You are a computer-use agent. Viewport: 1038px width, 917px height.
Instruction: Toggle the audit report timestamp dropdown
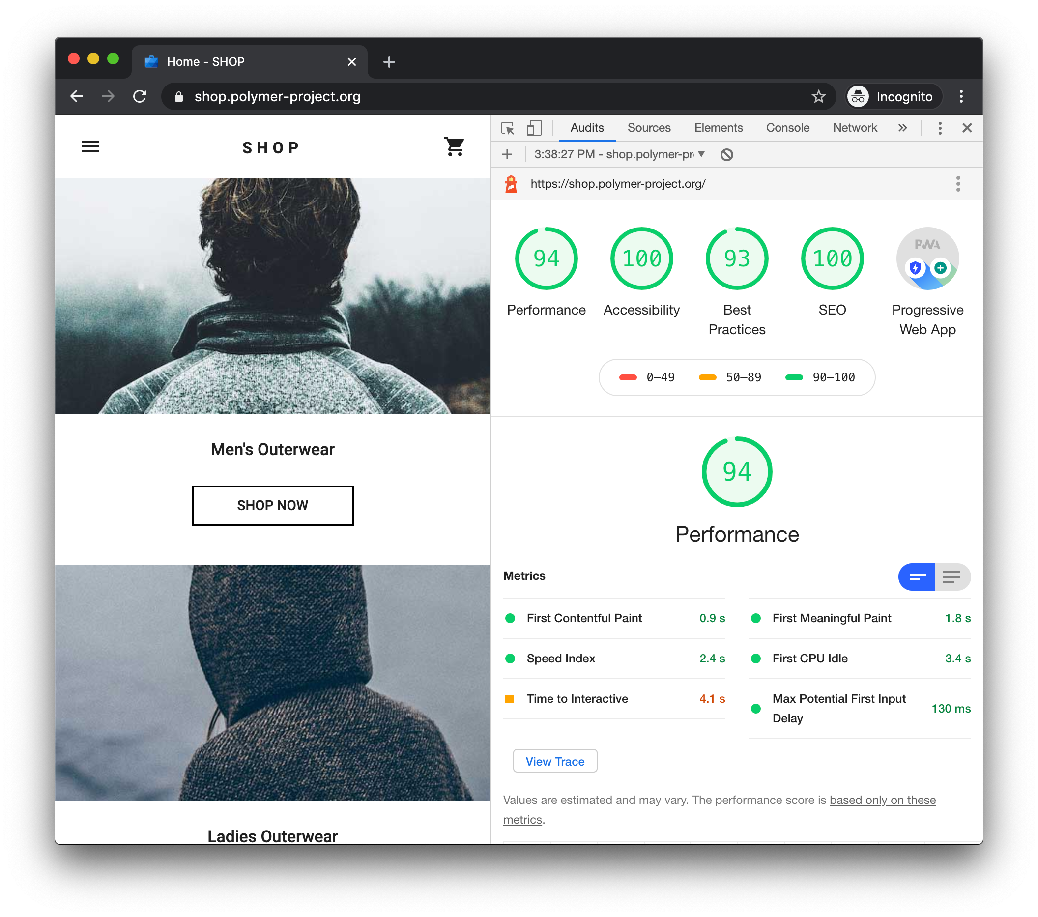coord(701,155)
